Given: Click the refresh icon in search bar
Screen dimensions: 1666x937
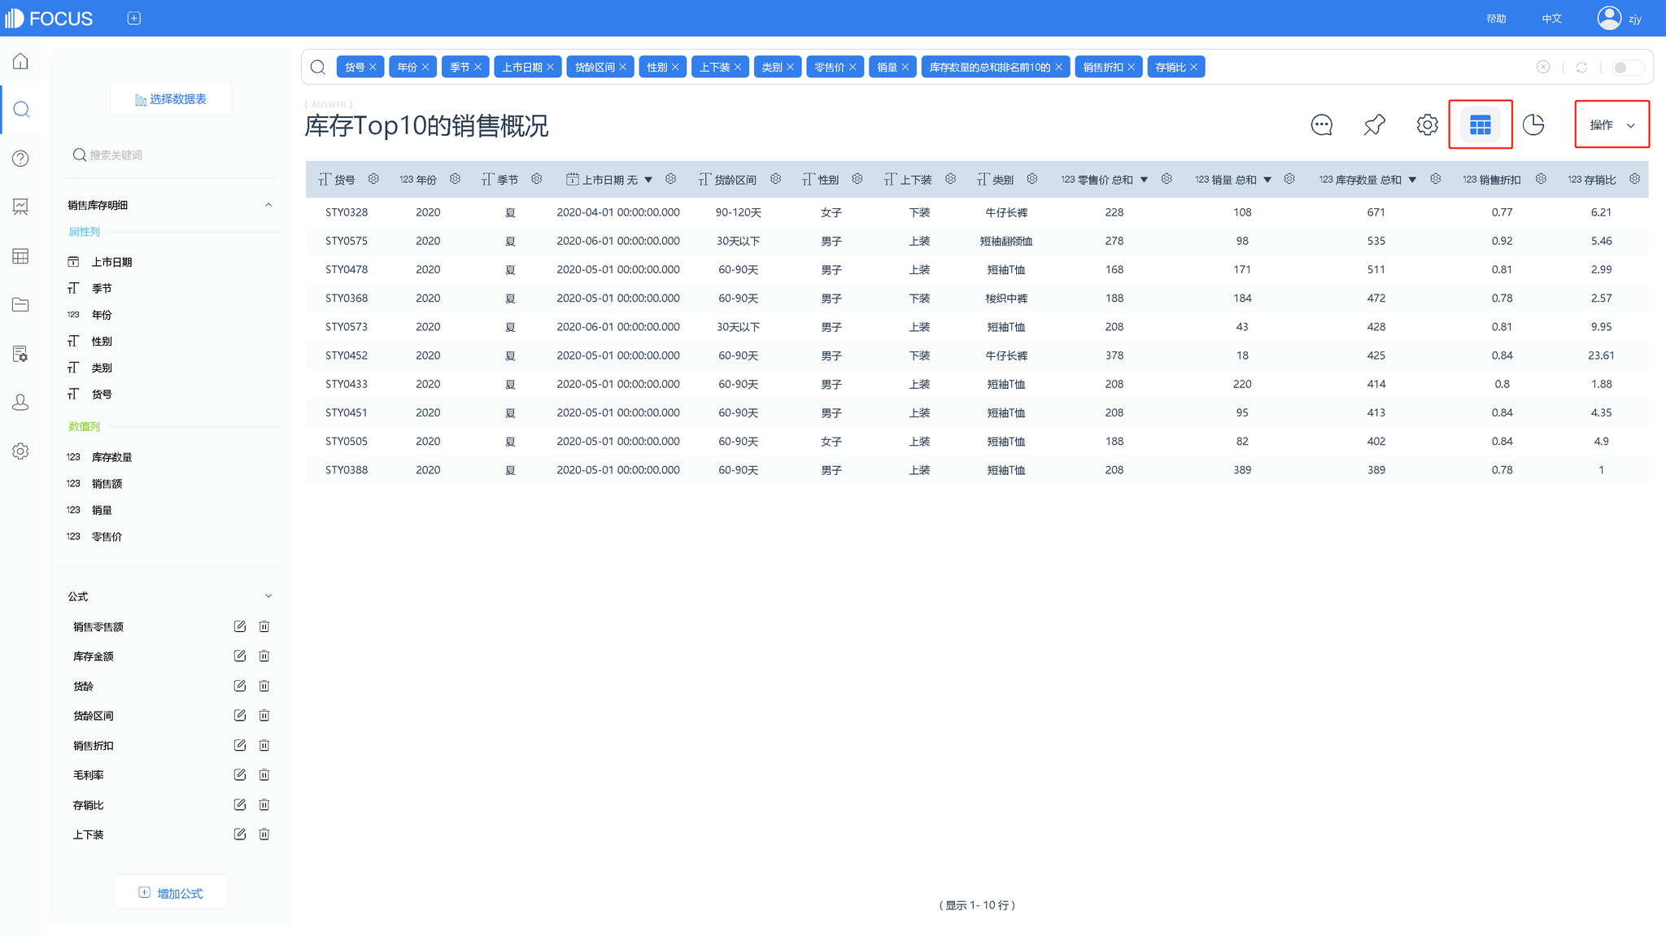Looking at the screenshot, I should pos(1581,68).
